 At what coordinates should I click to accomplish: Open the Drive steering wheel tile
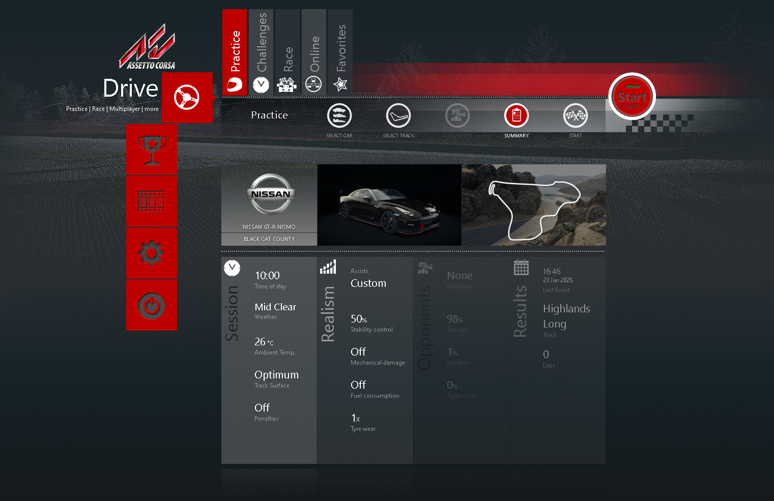187,97
